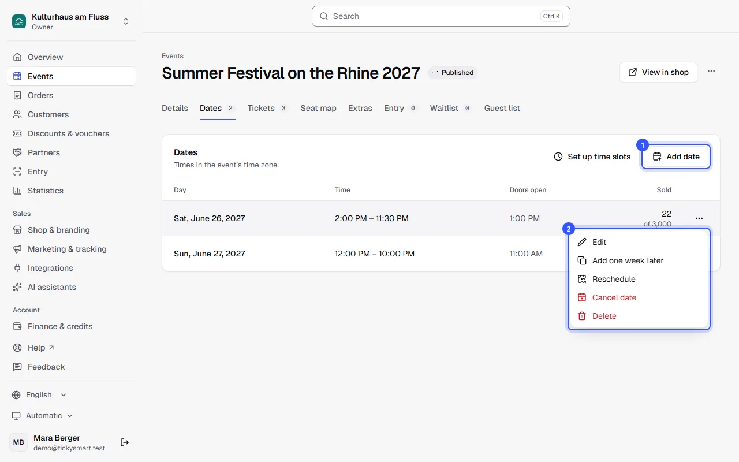
Task: Click the Kulturhaus am Fluss logo icon
Action: (x=19, y=21)
